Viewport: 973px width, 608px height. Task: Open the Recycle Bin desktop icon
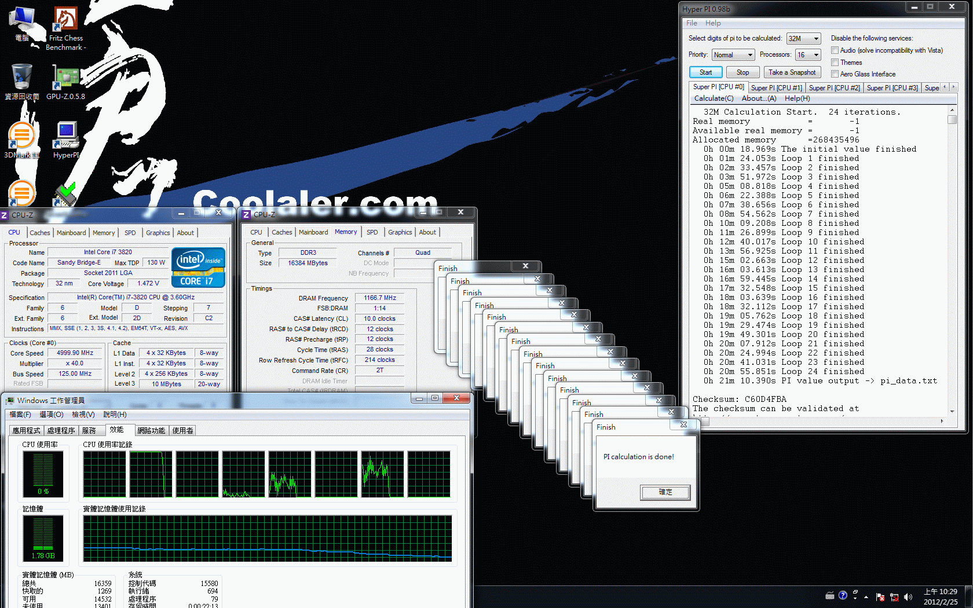point(22,82)
